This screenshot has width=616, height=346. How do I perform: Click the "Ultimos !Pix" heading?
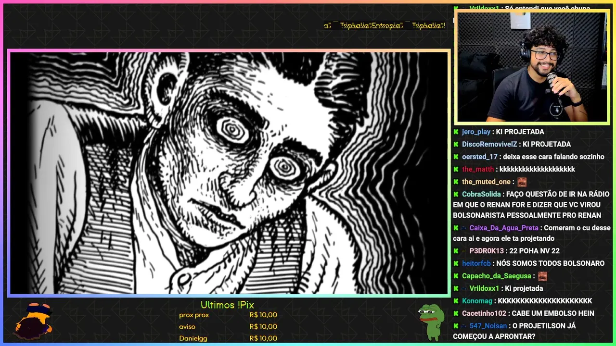[227, 305]
